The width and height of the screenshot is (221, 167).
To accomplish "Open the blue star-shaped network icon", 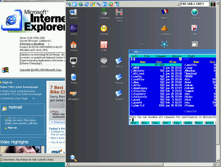I will [164, 44].
